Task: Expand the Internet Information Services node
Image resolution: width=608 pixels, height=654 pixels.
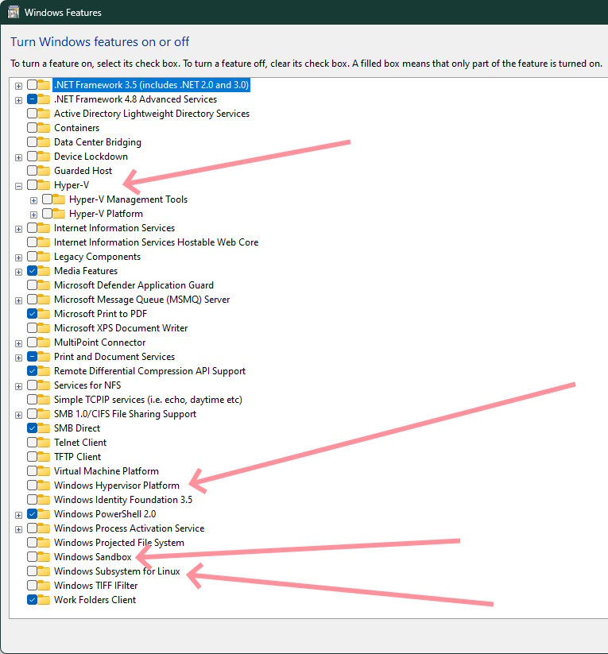Action: tap(18, 228)
